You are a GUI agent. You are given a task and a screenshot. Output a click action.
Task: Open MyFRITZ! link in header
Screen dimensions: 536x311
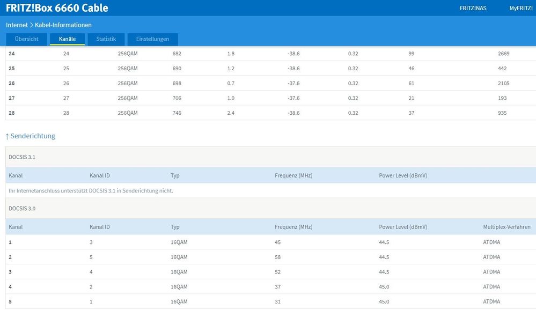click(x=520, y=8)
